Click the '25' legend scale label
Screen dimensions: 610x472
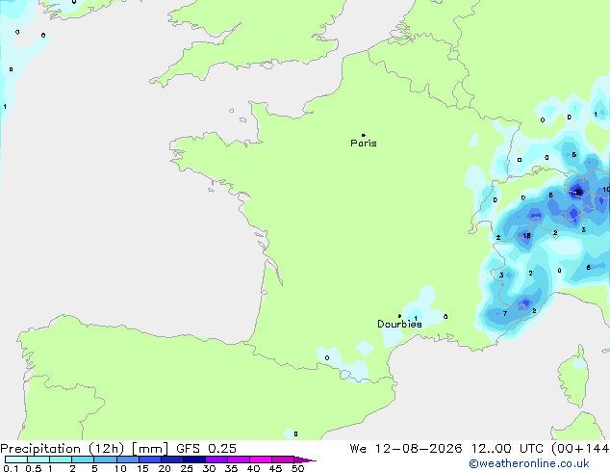click(187, 468)
